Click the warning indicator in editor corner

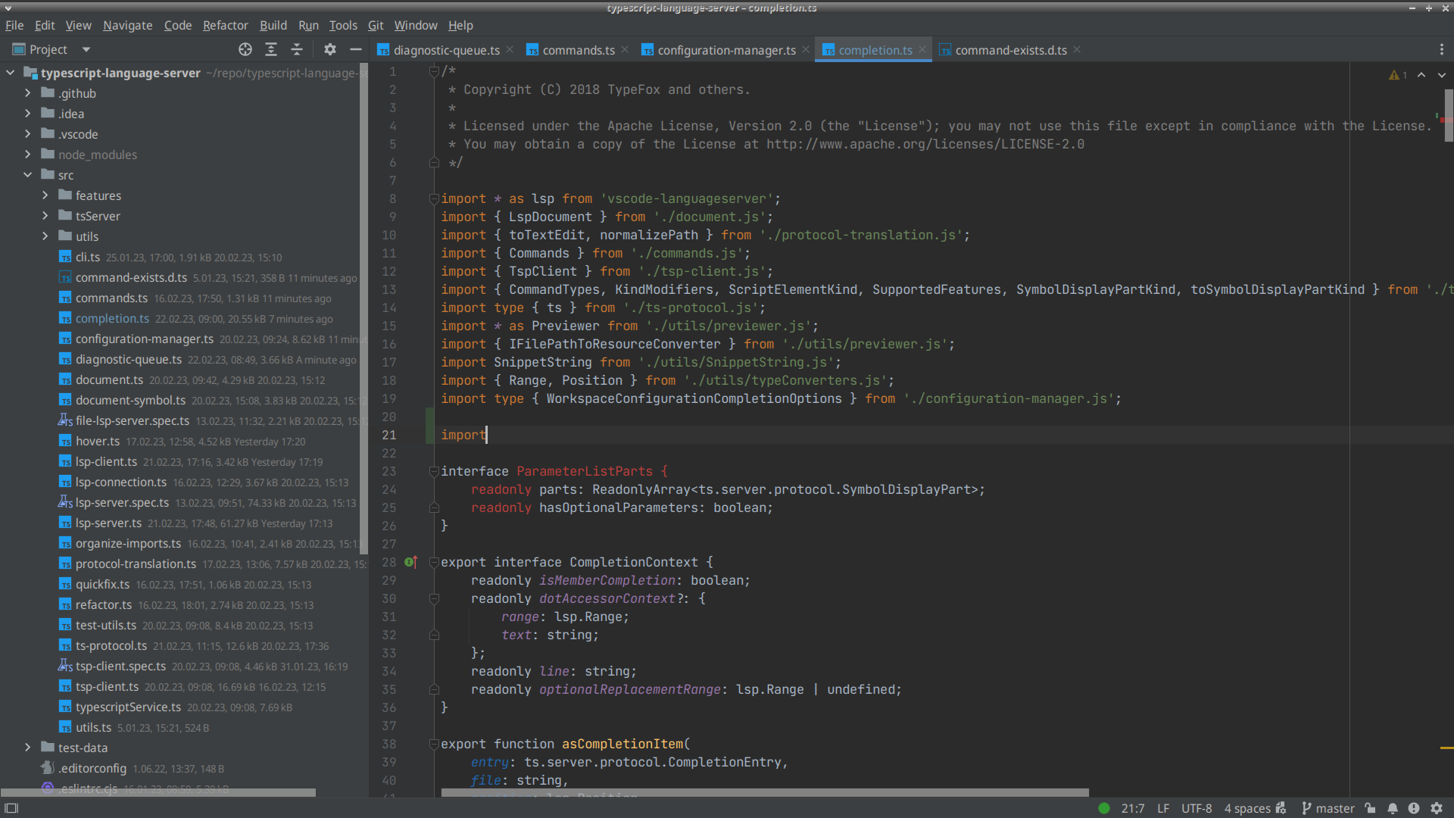coord(1398,75)
